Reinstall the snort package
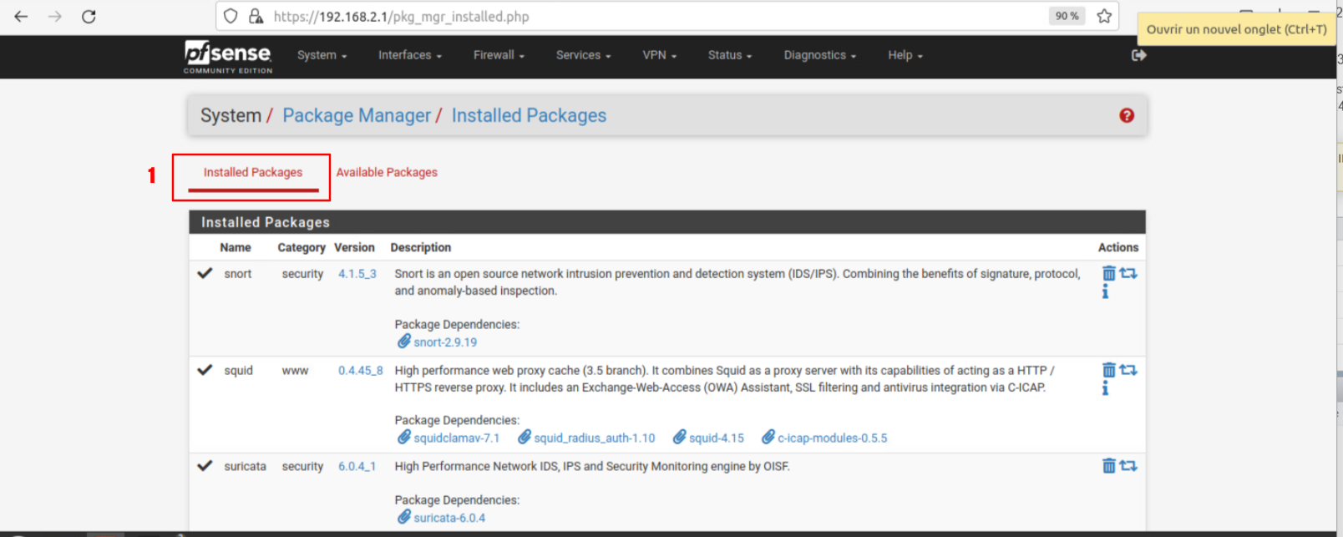This screenshot has height=537, width=1343. pos(1128,273)
